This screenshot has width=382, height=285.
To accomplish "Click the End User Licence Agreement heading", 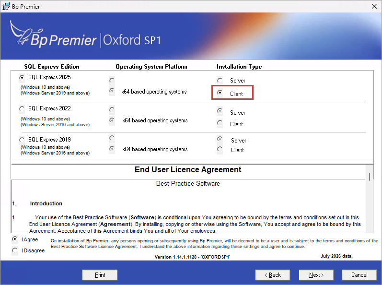I will point(188,169).
